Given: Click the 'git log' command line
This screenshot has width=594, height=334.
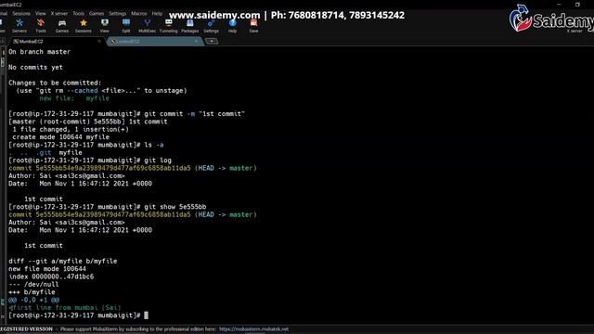Looking at the screenshot, I should point(158,161).
